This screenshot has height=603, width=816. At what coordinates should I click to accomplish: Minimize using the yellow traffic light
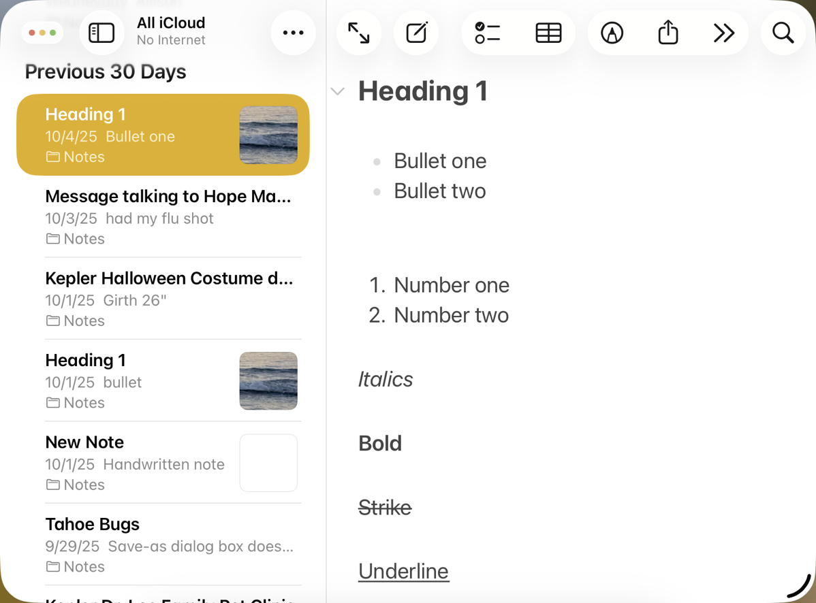click(x=43, y=32)
